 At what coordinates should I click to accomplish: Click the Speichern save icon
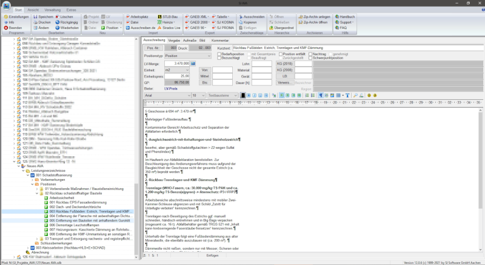click(35, 17)
